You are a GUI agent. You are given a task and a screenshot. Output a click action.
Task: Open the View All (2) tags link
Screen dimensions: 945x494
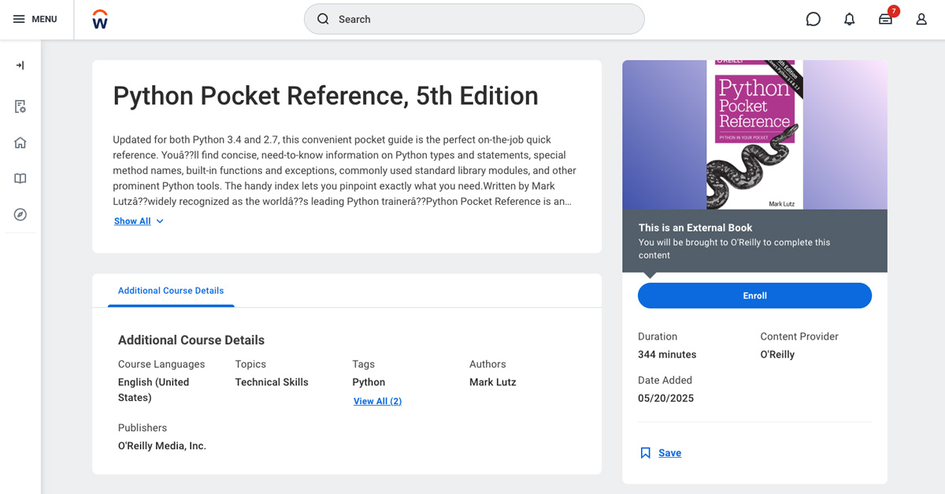[x=378, y=401]
